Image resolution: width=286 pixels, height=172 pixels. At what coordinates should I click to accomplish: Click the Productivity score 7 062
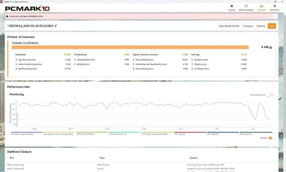tap(126, 55)
